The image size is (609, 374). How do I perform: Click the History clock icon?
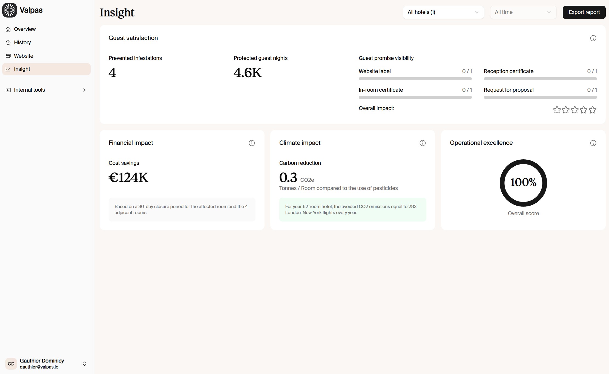click(x=8, y=43)
